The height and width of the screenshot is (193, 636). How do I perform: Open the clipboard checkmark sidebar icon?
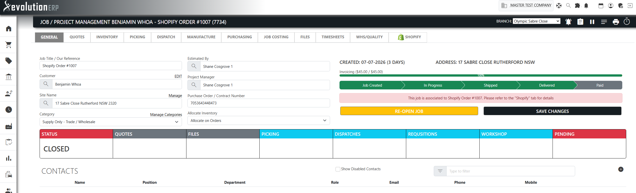(9, 142)
